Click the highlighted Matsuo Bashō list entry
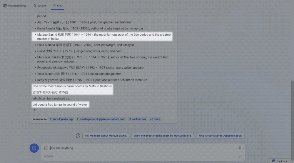Screen dimensions: 294x163 (103, 36)
